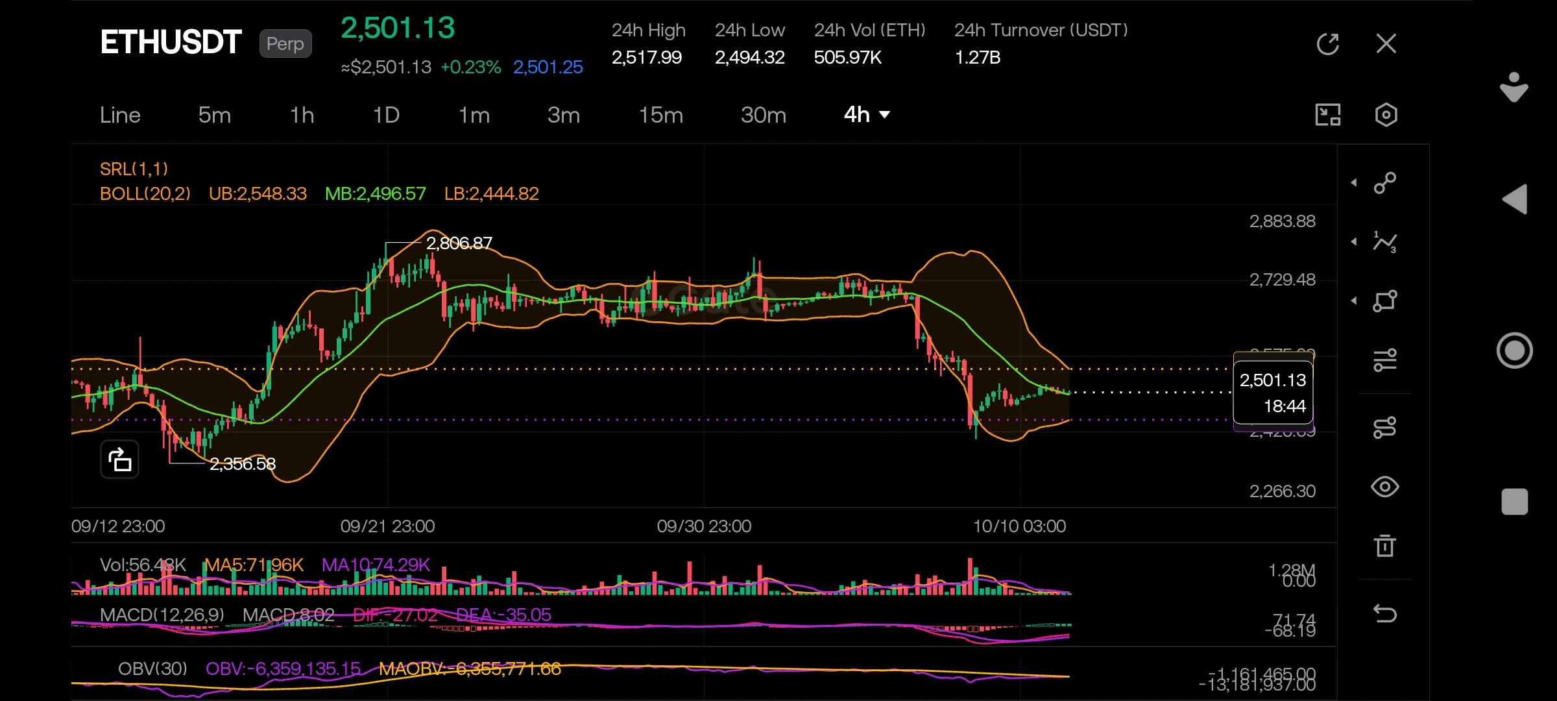
Task: Switch chart to Line view
Action: [x=120, y=115]
